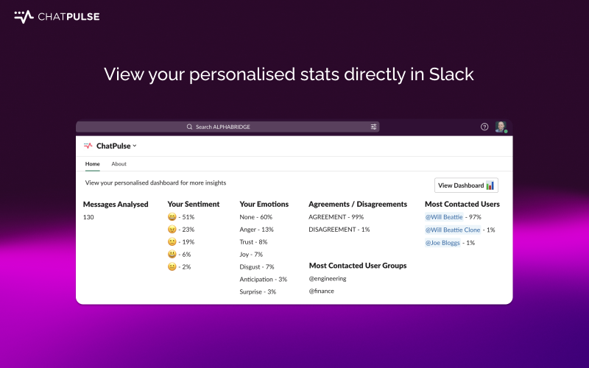Click the 'Surprise - 3%' emotion

coord(258,291)
